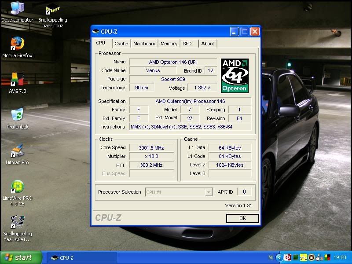Switch to the Cache tab

point(121,44)
